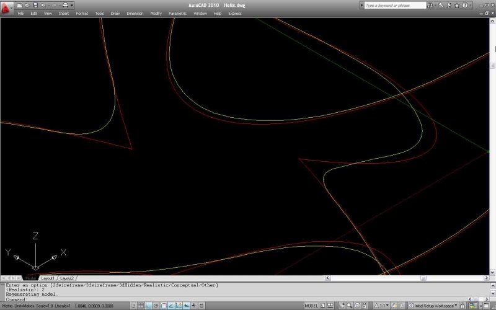Click the Undo arrow icon
The image size is (496, 310).
click(x=43, y=5)
